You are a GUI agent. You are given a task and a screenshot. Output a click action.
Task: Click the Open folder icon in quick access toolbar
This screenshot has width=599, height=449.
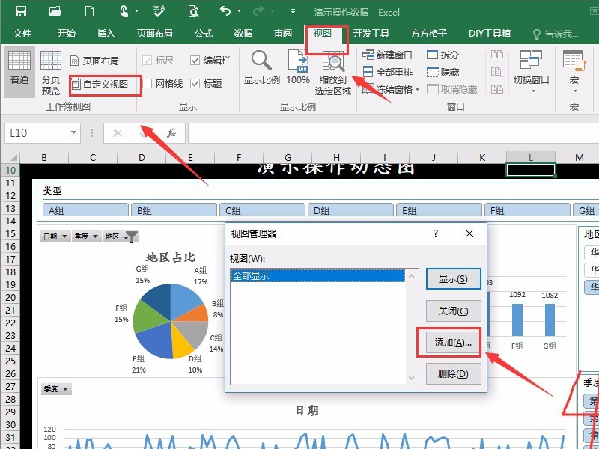click(x=55, y=11)
